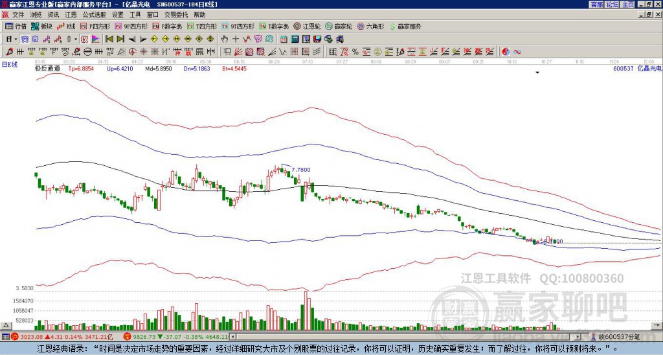Click the 客服 customer service link
Viewport: 663px width, 355px height.
point(596,5)
